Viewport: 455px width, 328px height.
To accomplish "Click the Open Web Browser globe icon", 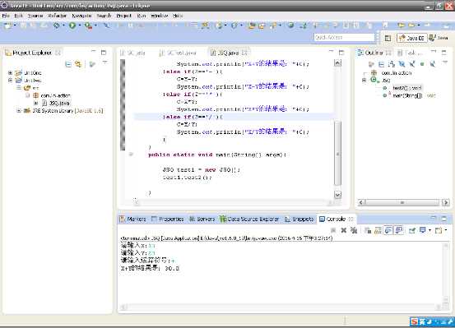I will pos(290,25).
